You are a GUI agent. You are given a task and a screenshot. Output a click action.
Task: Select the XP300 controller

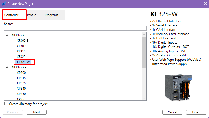pos(21,73)
